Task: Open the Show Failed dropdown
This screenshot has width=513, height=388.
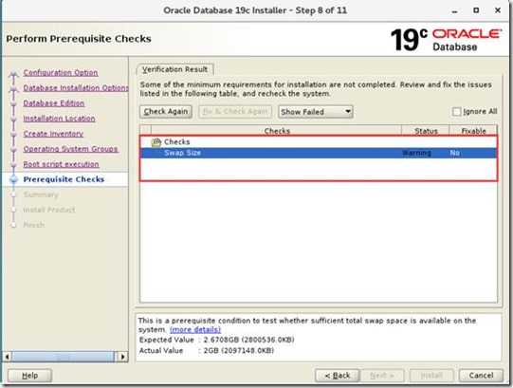Action: (316, 112)
